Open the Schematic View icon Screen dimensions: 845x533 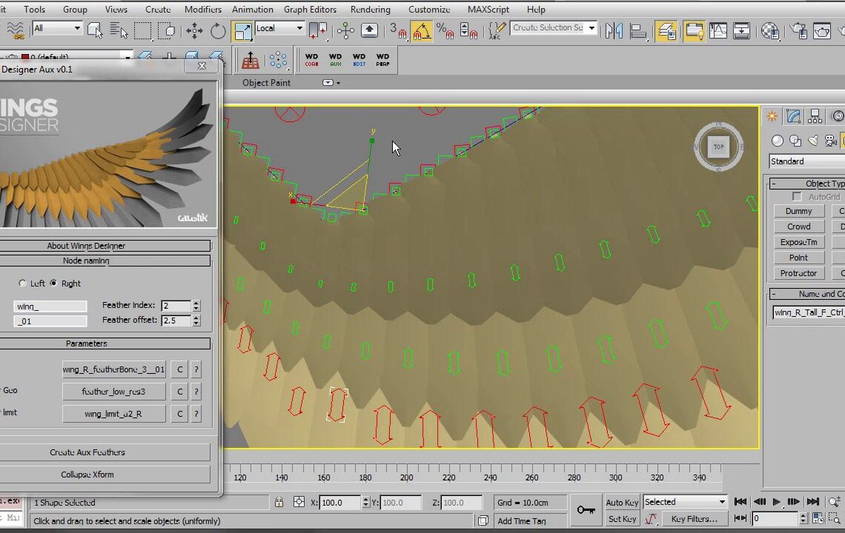[x=741, y=31]
